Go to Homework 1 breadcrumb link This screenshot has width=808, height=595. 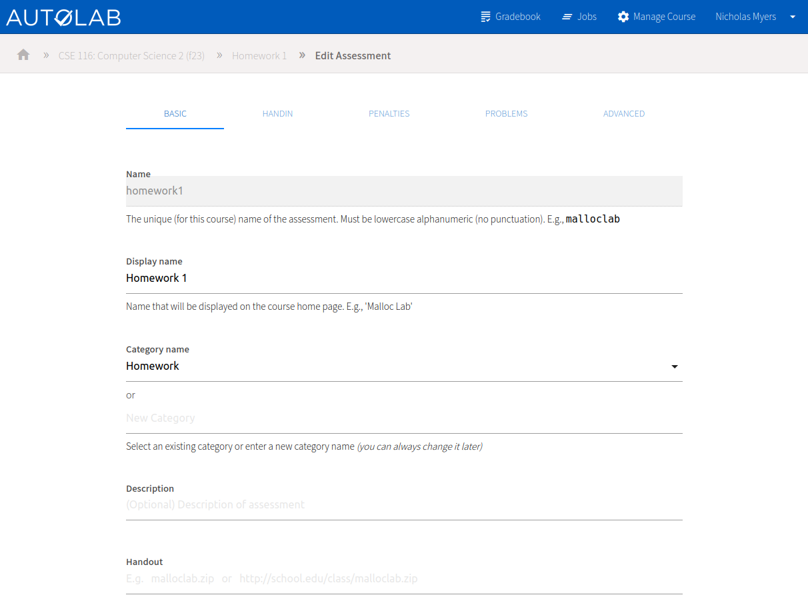tap(259, 55)
